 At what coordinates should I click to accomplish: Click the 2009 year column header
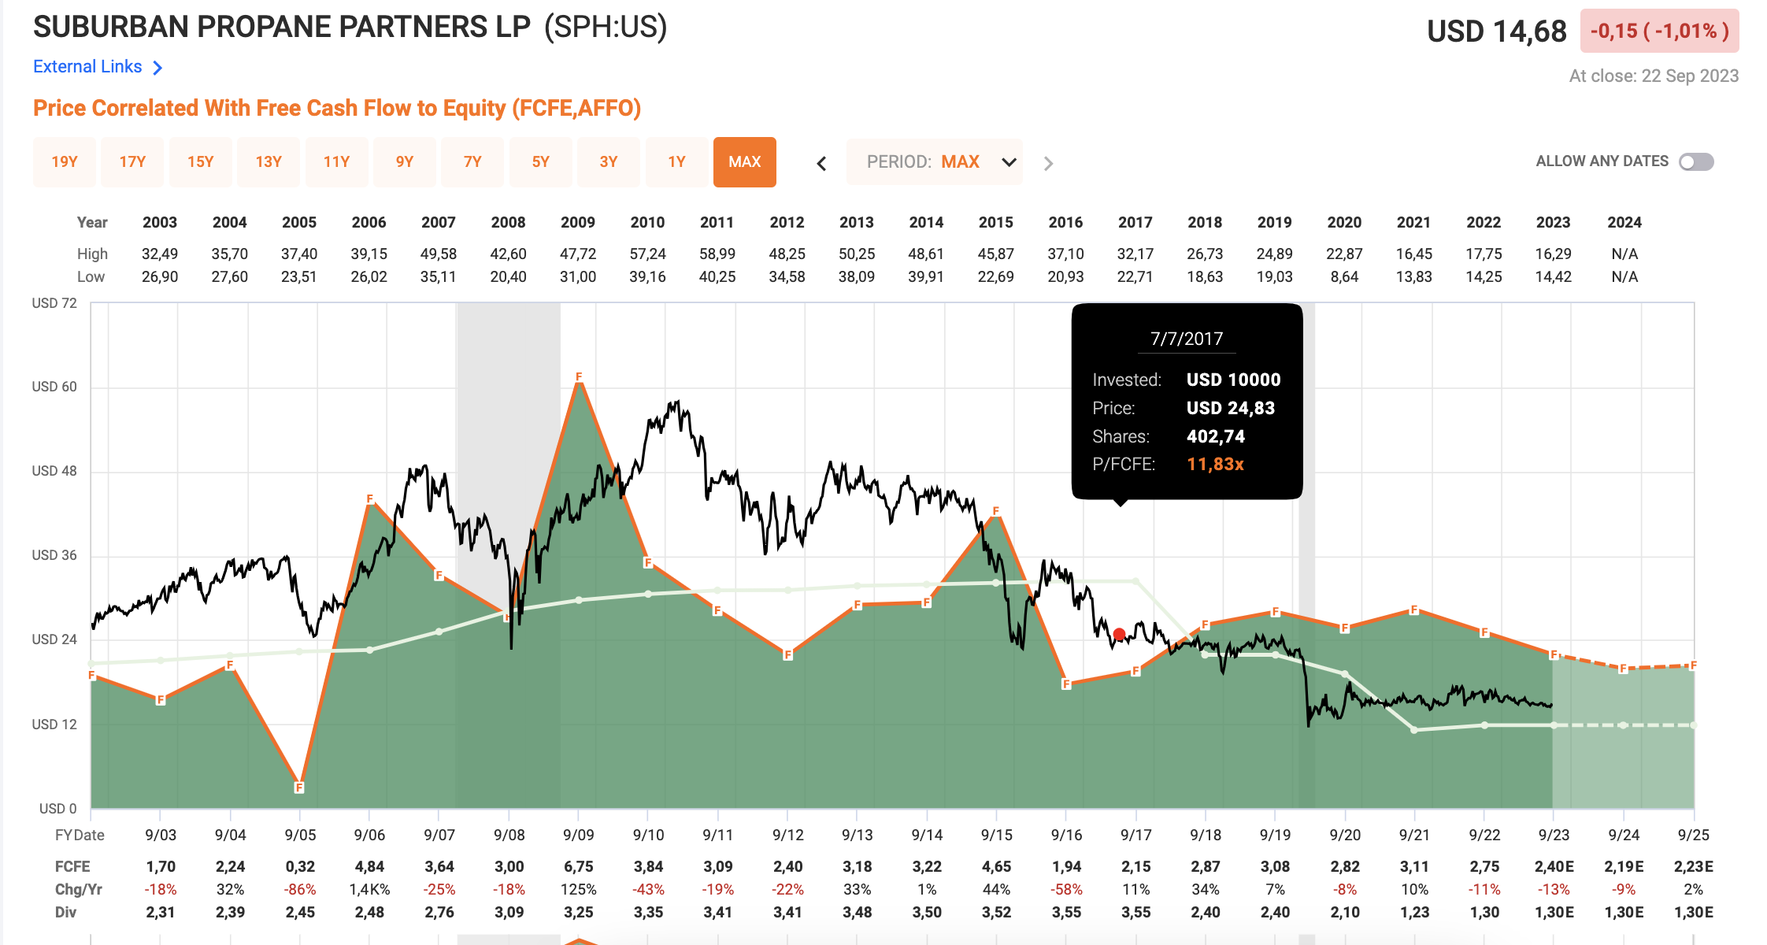[578, 223]
